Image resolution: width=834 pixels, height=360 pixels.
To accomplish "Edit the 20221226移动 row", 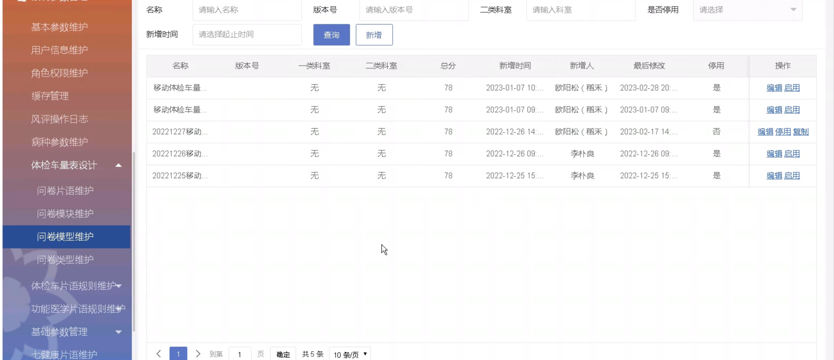I will tap(774, 154).
